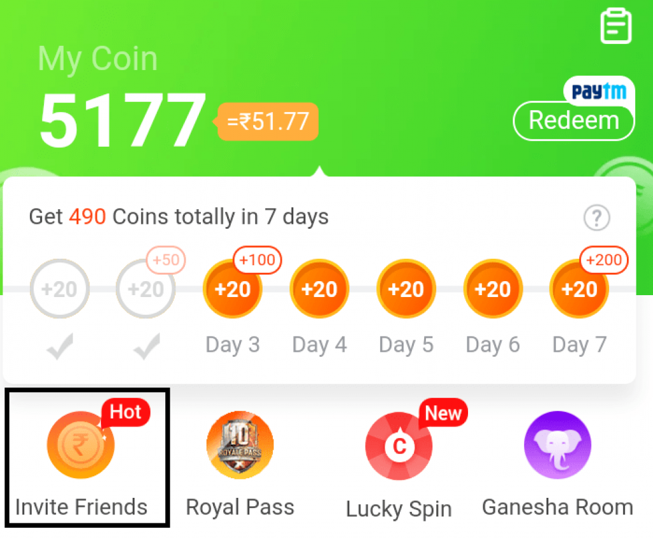The width and height of the screenshot is (653, 538).
Task: Select the Day 6 +20 coin
Action: click(493, 289)
